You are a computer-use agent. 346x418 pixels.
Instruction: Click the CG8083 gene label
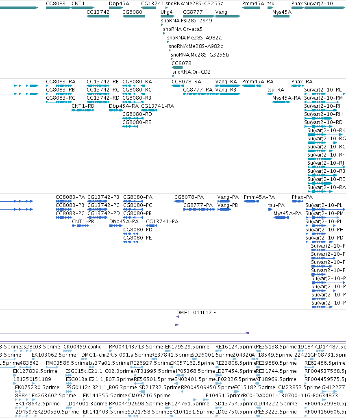(55, 4)
